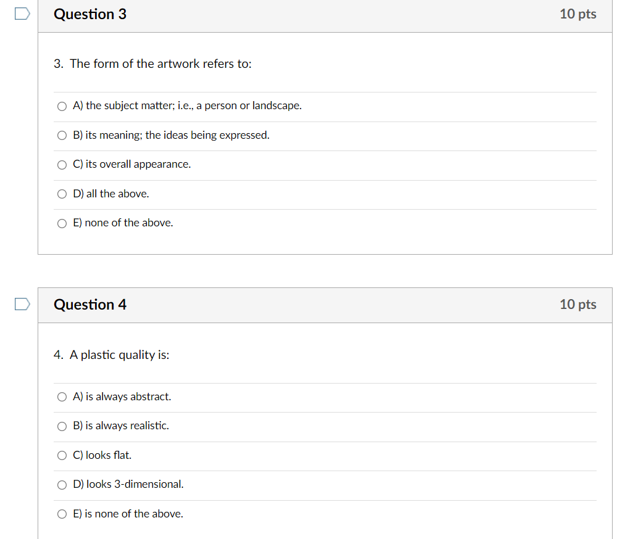
Task: Choose answer B is always realistic
Action: [62, 426]
